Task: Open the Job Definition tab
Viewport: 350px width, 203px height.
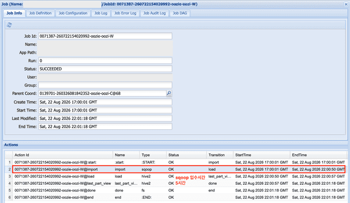Action: pos(41,13)
